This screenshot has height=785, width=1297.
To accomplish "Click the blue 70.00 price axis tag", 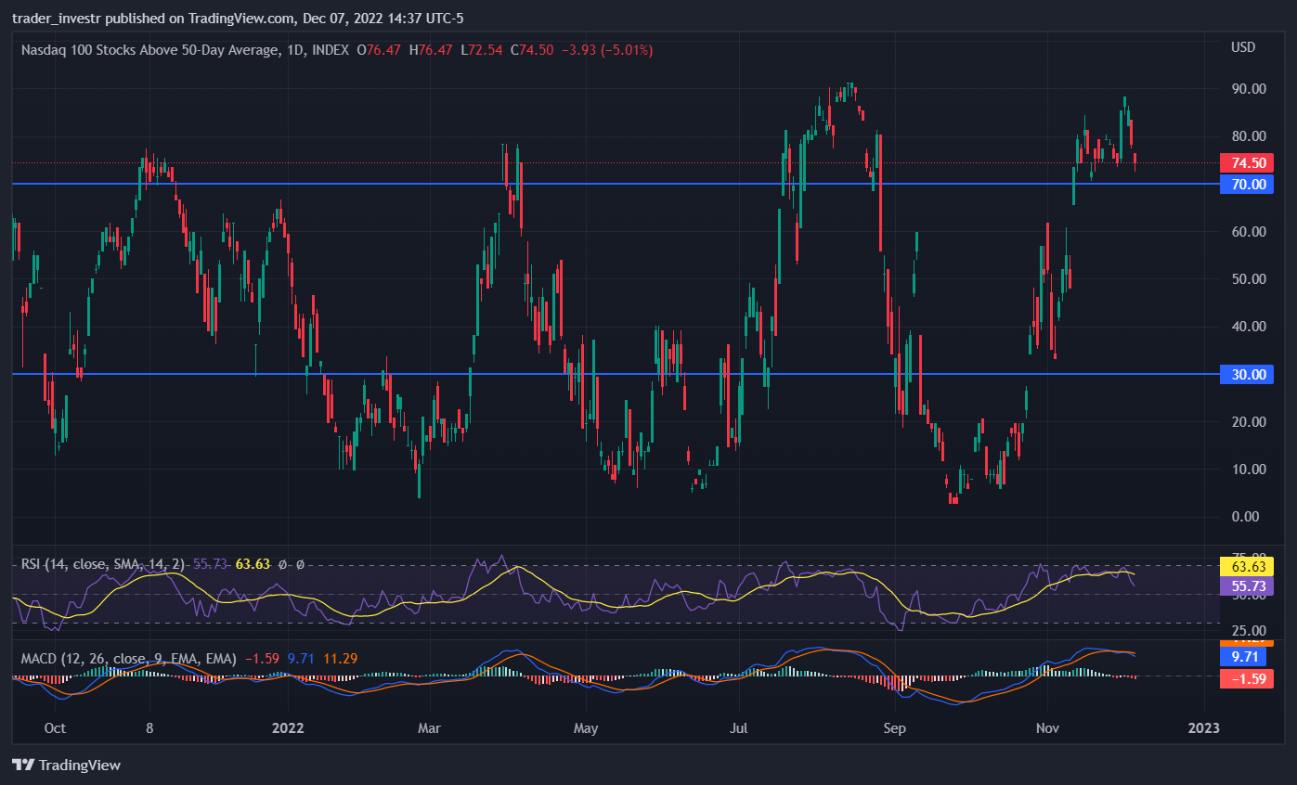I will (1247, 185).
